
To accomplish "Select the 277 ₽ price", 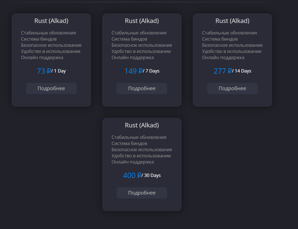I will coord(223,71).
